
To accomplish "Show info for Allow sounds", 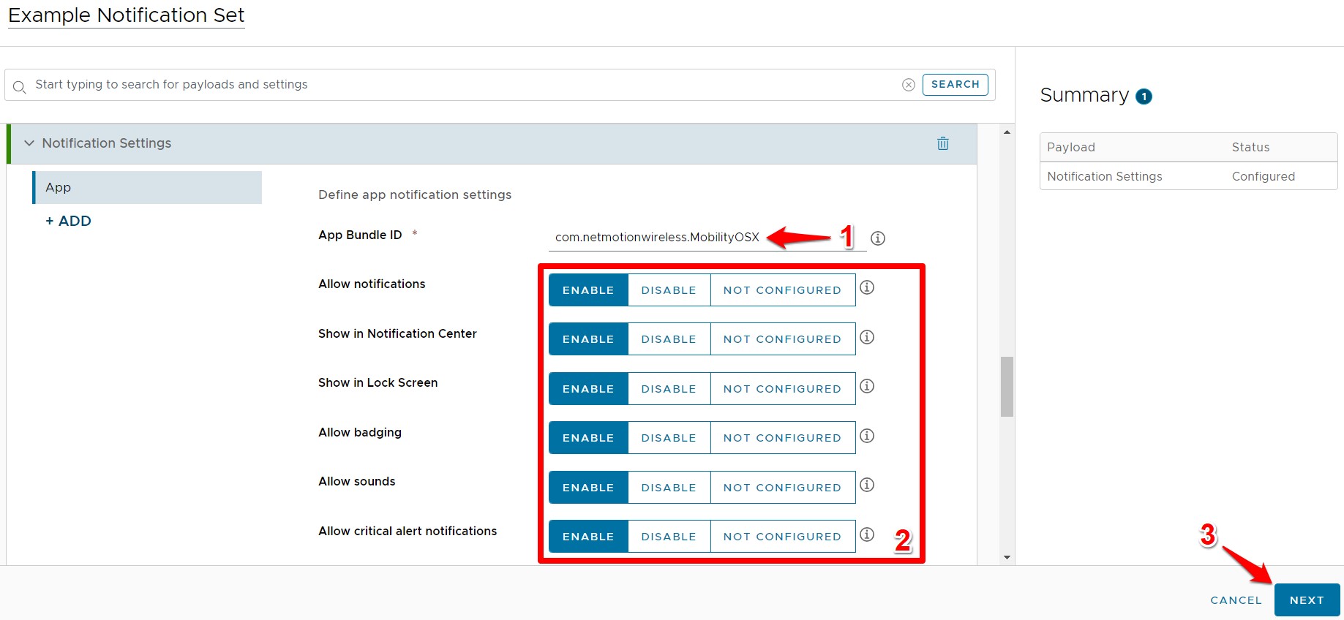I will click(x=867, y=485).
